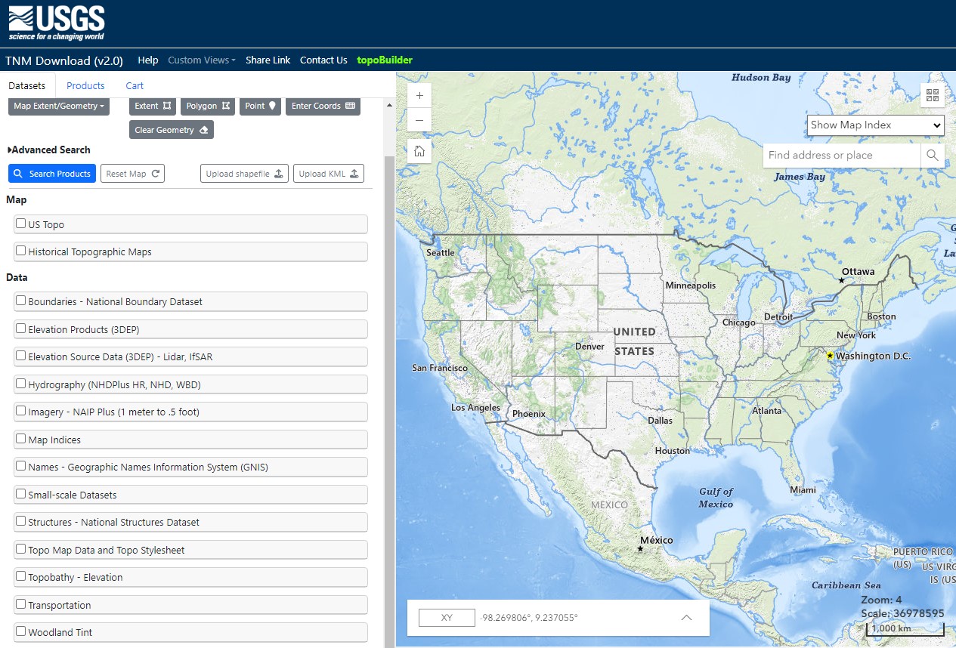This screenshot has width=956, height=648.
Task: Click the TNM Download (v2.0) title
Action: pyautogui.click(x=64, y=60)
